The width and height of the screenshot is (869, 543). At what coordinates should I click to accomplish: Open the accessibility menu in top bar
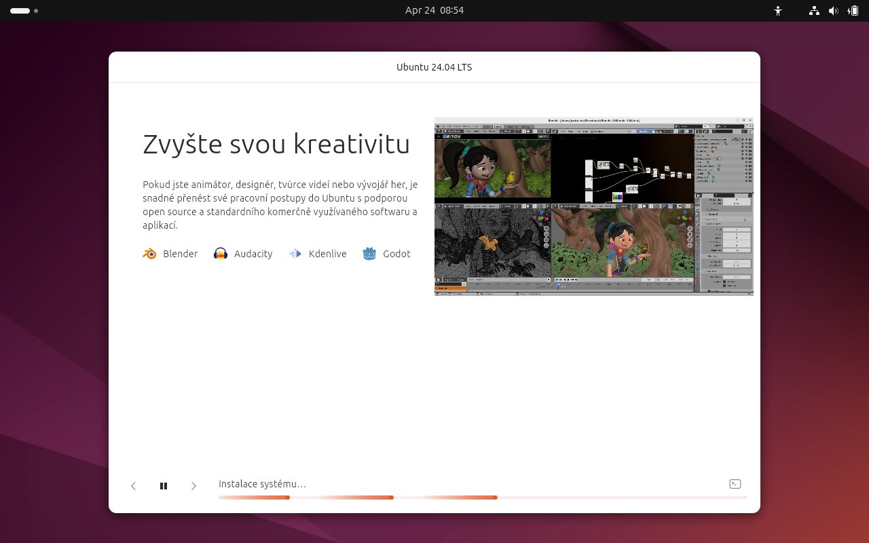pos(778,11)
